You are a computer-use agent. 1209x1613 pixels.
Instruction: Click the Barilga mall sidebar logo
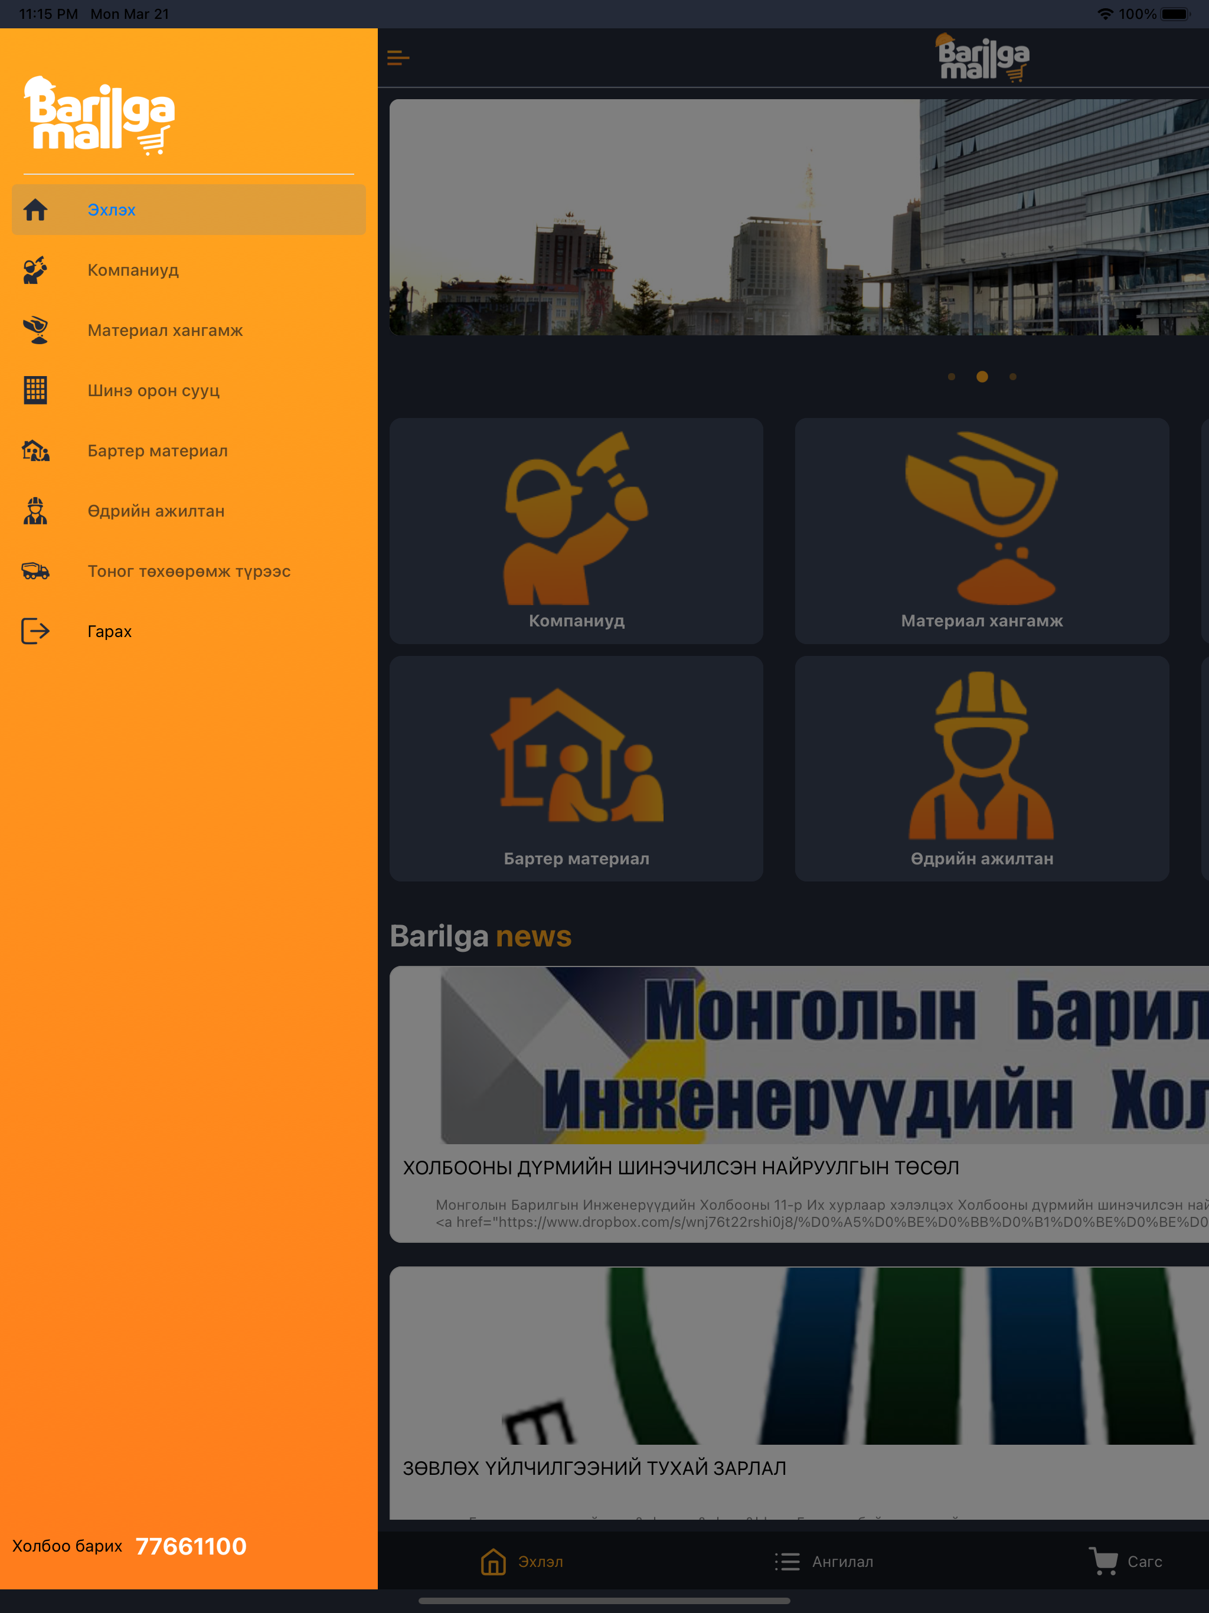tap(99, 115)
